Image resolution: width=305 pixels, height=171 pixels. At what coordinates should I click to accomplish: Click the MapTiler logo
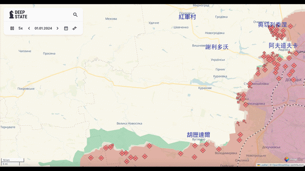coord(294,159)
